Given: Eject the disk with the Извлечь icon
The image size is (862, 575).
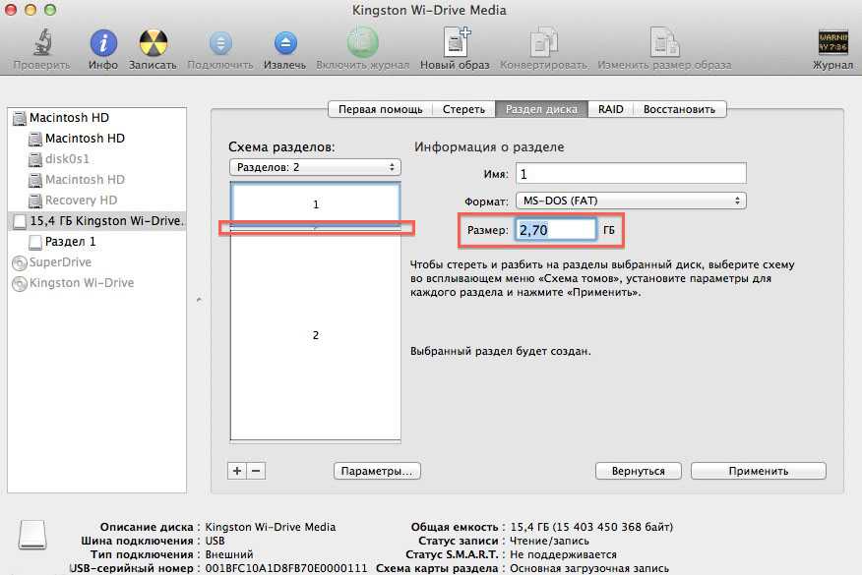Looking at the screenshot, I should pyautogui.click(x=285, y=43).
